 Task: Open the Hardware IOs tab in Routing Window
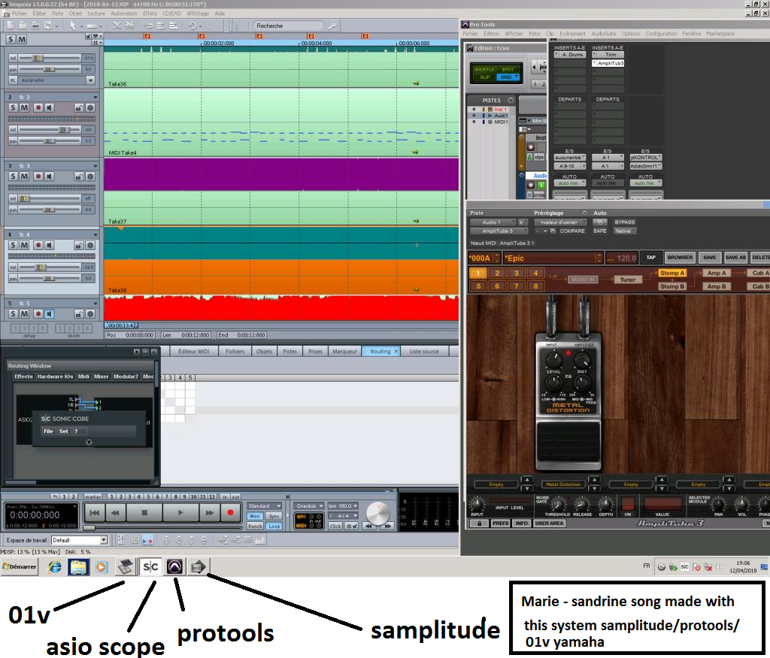point(55,376)
